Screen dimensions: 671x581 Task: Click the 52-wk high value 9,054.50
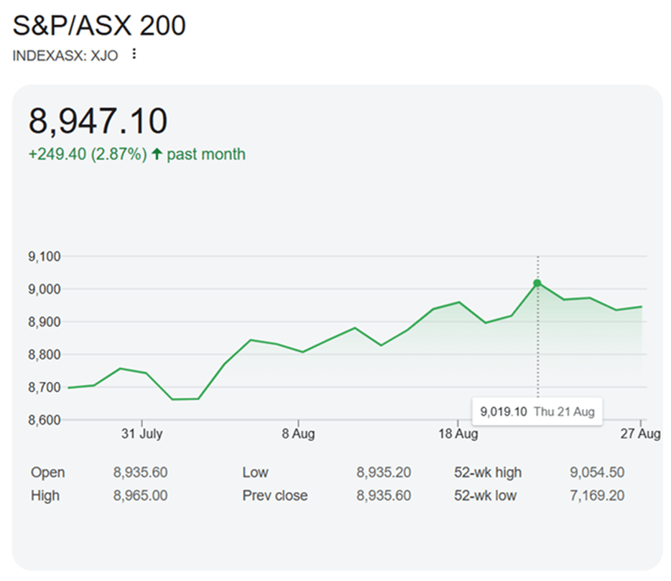click(x=597, y=473)
